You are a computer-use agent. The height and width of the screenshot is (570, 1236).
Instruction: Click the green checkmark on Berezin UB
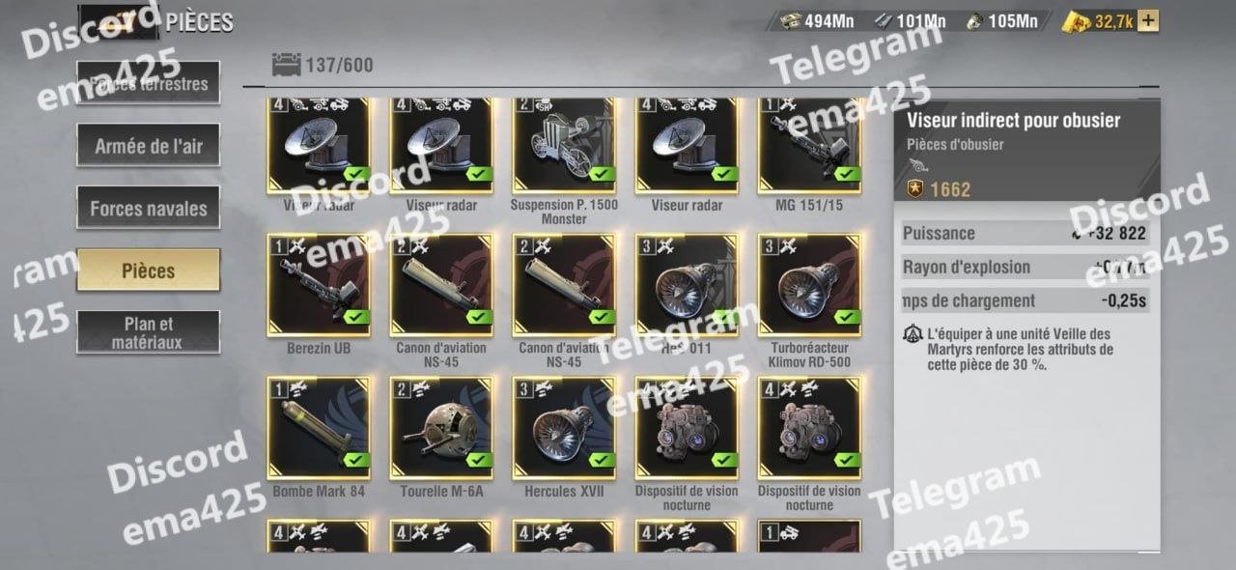356,317
